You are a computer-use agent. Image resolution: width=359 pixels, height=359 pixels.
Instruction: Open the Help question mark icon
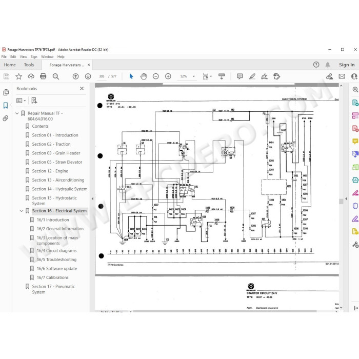(x=316, y=65)
